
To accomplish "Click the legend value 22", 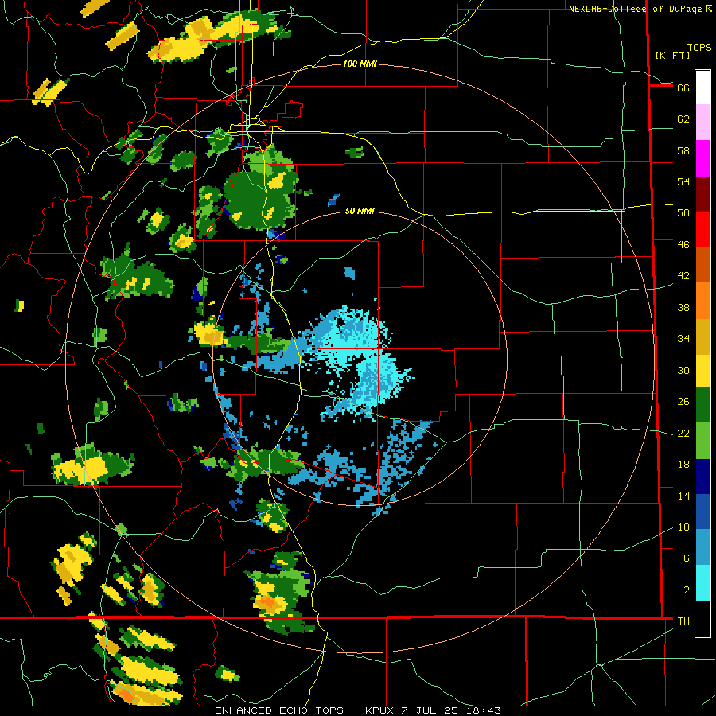I will click(683, 434).
